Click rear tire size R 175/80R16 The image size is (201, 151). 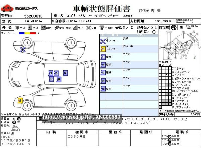click(x=15, y=144)
